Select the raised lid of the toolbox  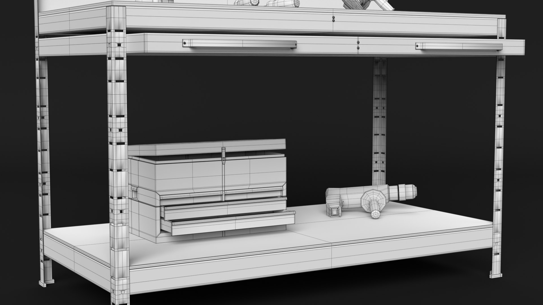pos(207,147)
